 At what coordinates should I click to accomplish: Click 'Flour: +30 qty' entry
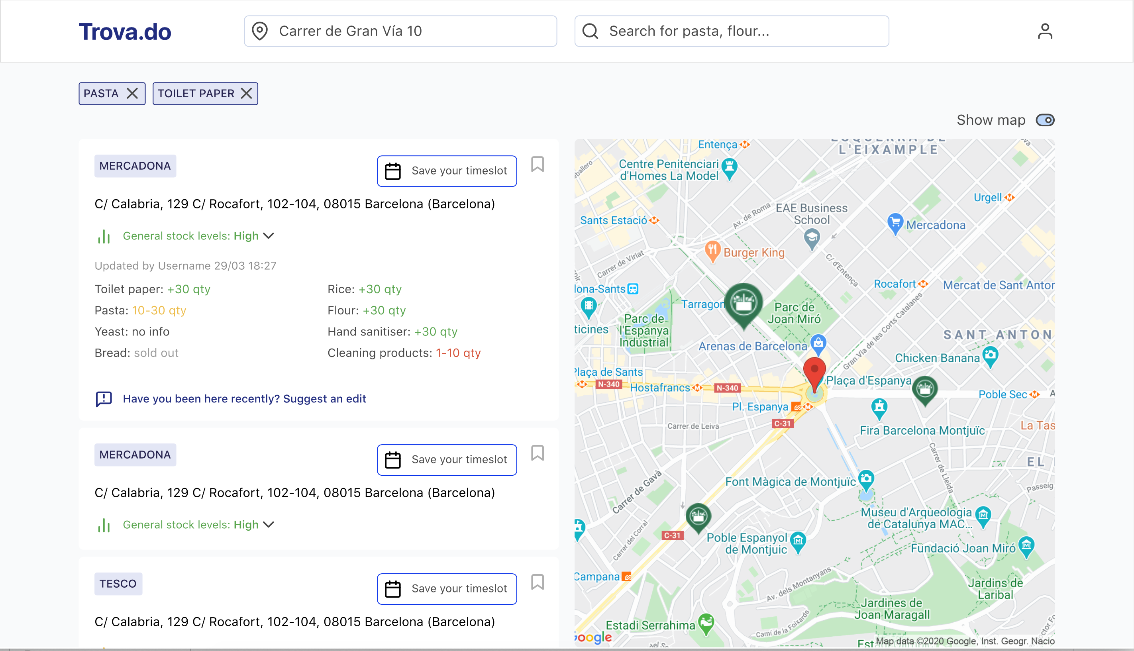coord(367,310)
